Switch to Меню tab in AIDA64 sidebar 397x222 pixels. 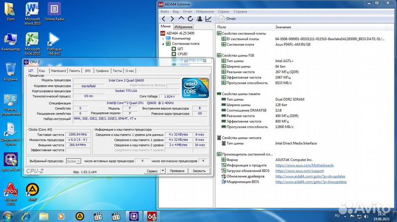point(165,26)
